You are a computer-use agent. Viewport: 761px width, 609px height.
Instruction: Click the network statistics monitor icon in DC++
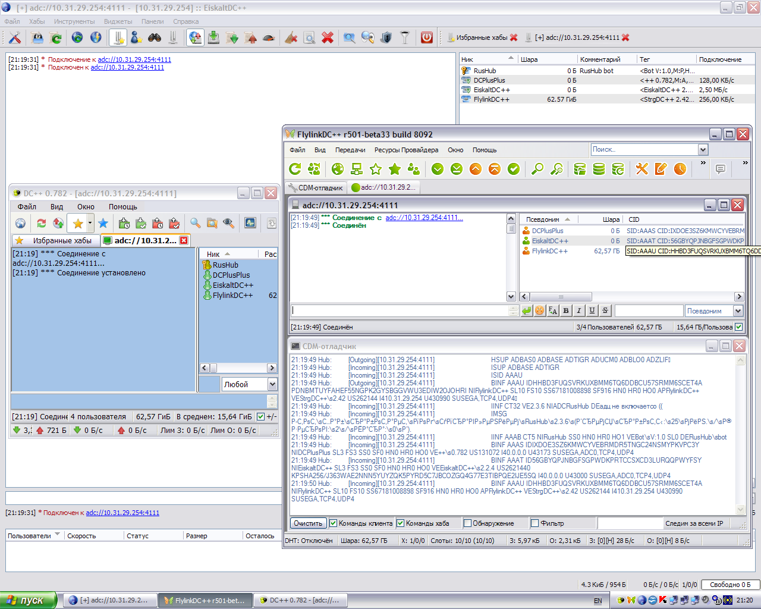coord(250,223)
